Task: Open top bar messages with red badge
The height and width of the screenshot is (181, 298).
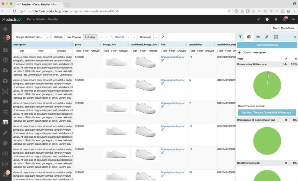Action: click(x=285, y=19)
